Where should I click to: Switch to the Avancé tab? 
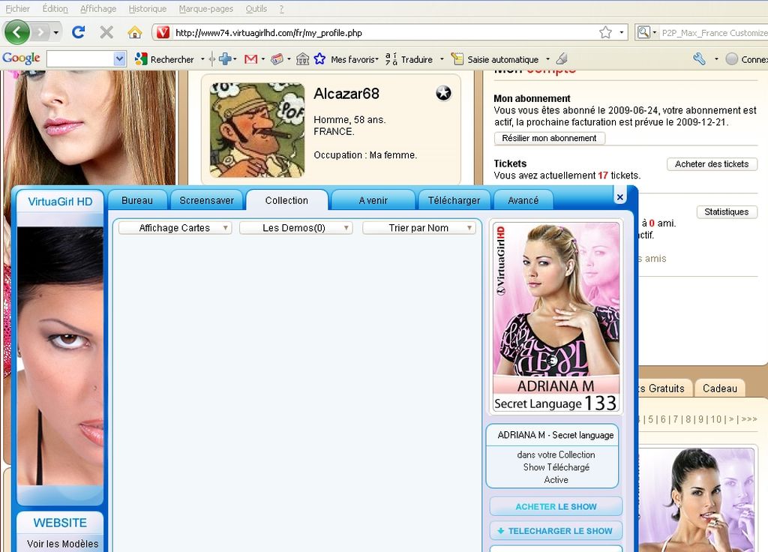523,200
